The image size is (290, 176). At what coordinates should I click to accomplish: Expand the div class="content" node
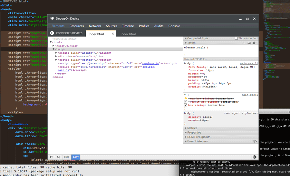(x=56, y=56)
